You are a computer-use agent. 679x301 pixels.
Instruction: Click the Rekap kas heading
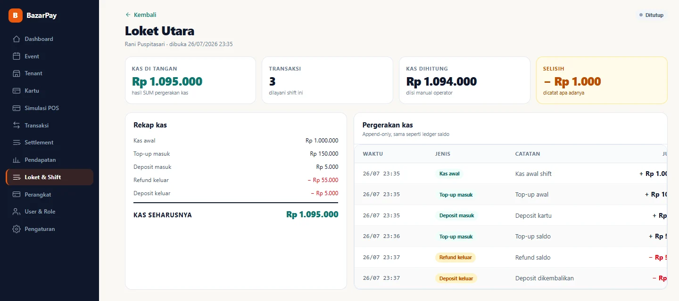(150, 125)
